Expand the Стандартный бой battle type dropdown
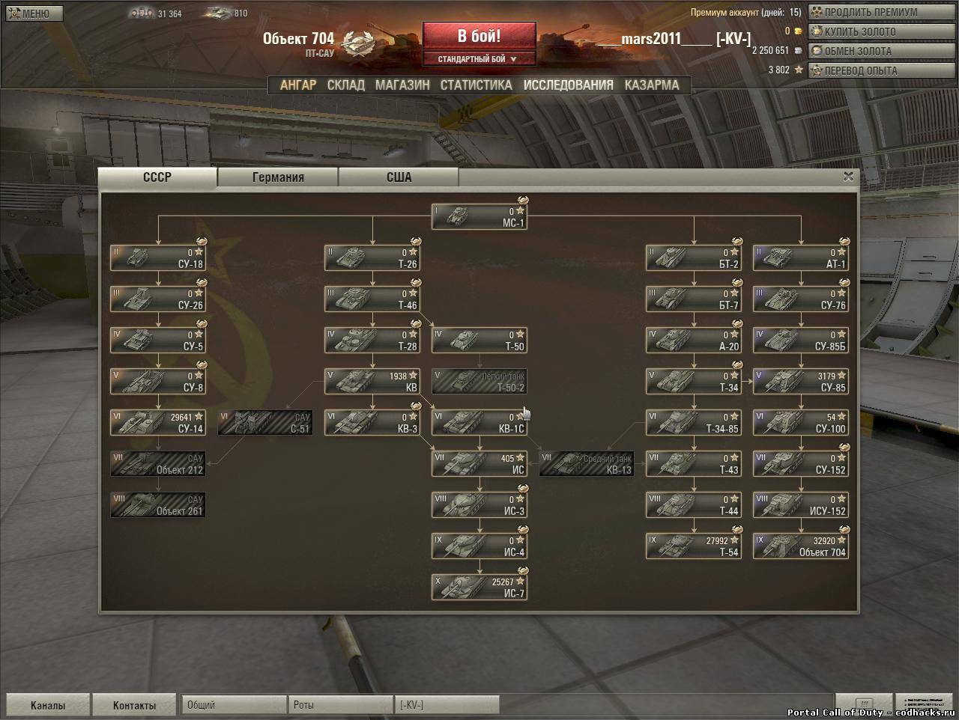Screen dimensions: 959x720 (x=479, y=59)
